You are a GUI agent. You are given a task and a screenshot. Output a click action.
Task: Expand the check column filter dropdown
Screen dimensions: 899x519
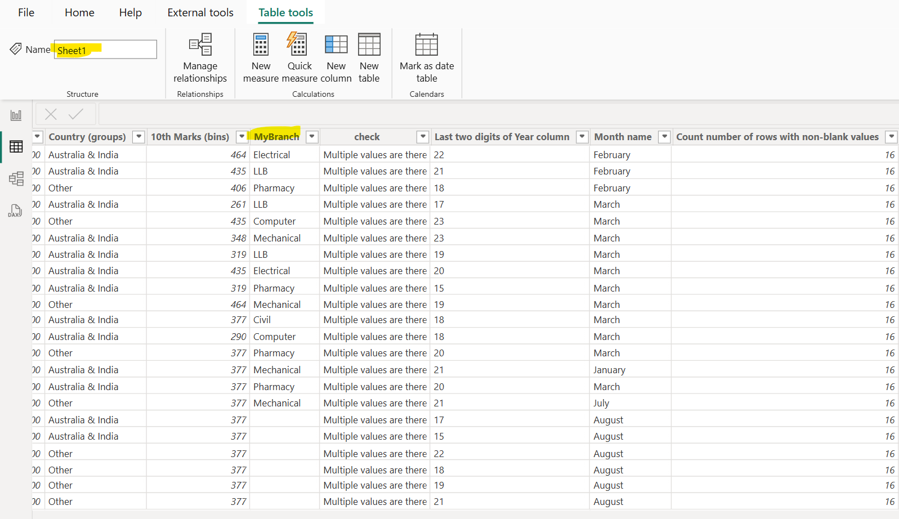(423, 137)
